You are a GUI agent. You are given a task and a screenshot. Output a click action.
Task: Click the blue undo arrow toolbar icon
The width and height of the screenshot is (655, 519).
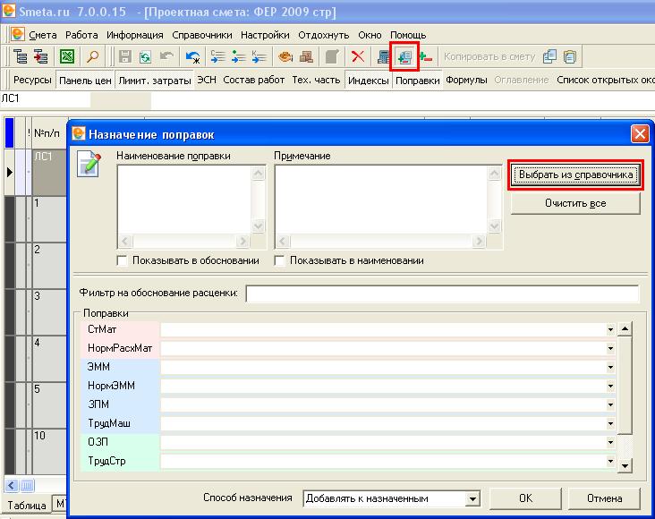click(192, 56)
